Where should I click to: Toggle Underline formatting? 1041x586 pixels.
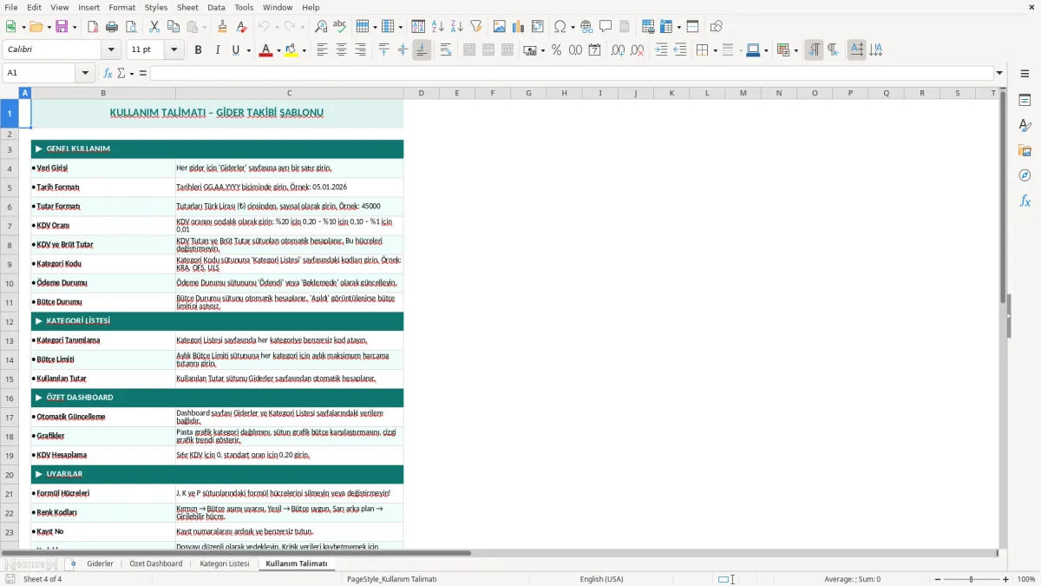(235, 50)
